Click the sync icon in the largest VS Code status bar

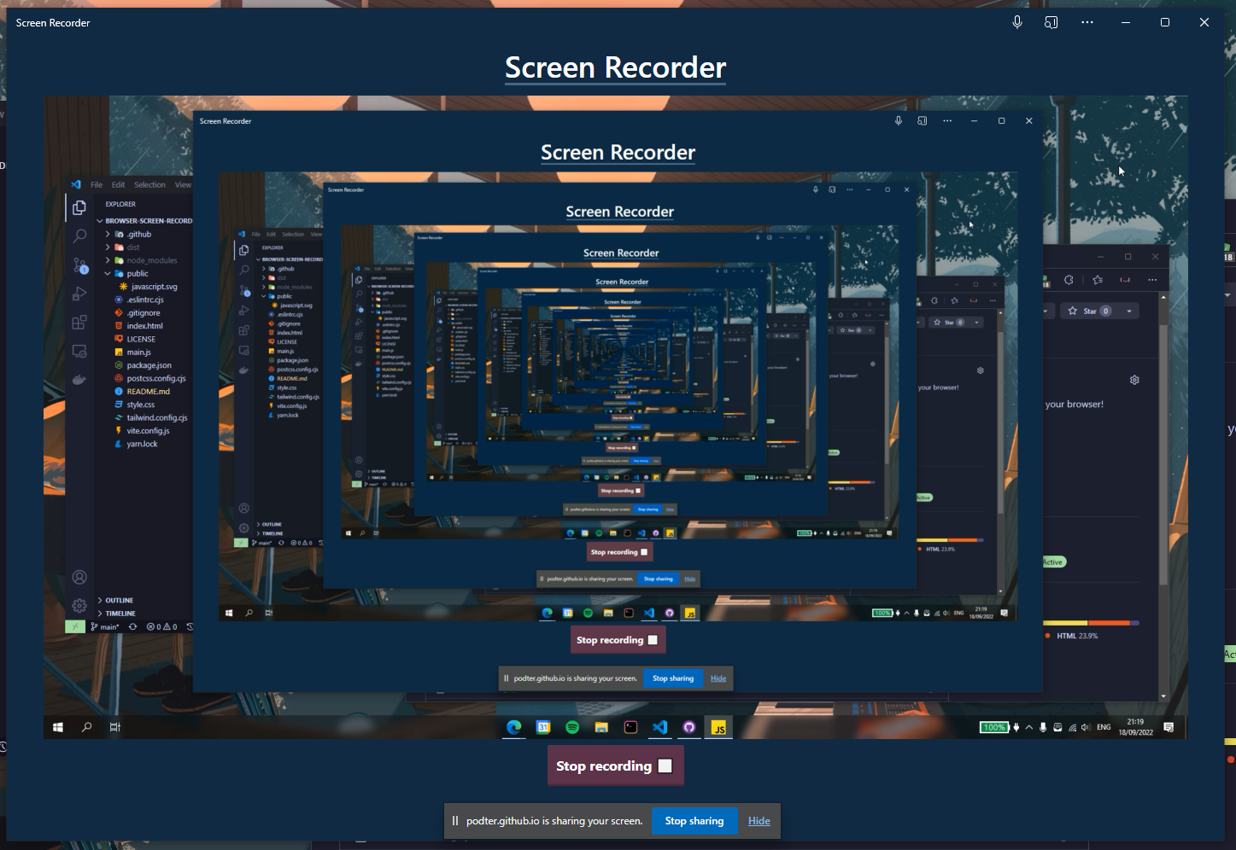132,626
